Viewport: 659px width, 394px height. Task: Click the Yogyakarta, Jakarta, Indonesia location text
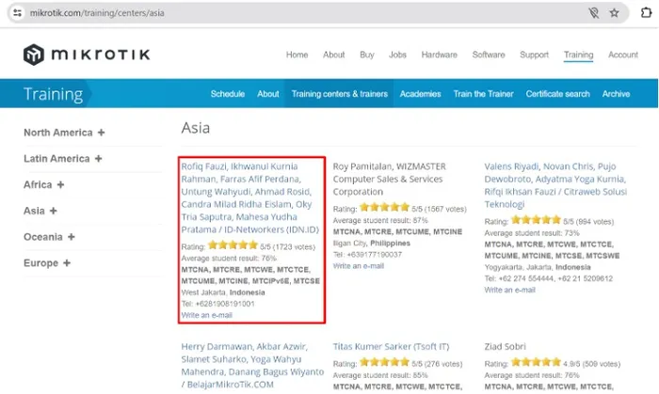click(538, 267)
